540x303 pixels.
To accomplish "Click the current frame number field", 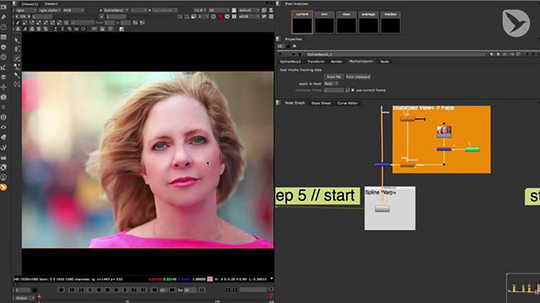I will point(22,290).
